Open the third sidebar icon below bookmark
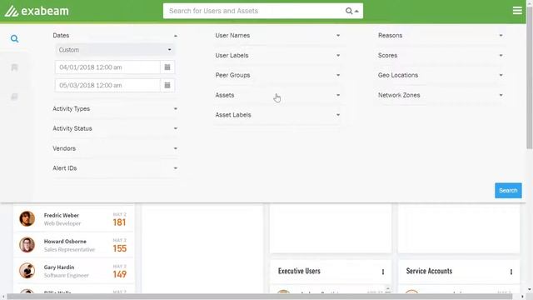Image resolution: width=533 pixels, height=300 pixels. tap(14, 97)
